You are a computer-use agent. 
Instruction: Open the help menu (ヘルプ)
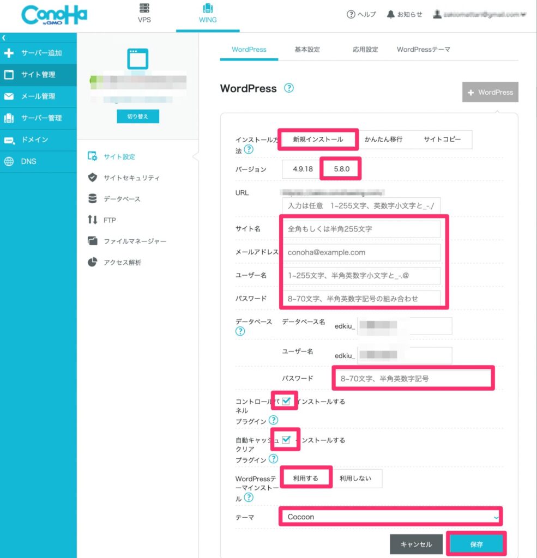[361, 14]
